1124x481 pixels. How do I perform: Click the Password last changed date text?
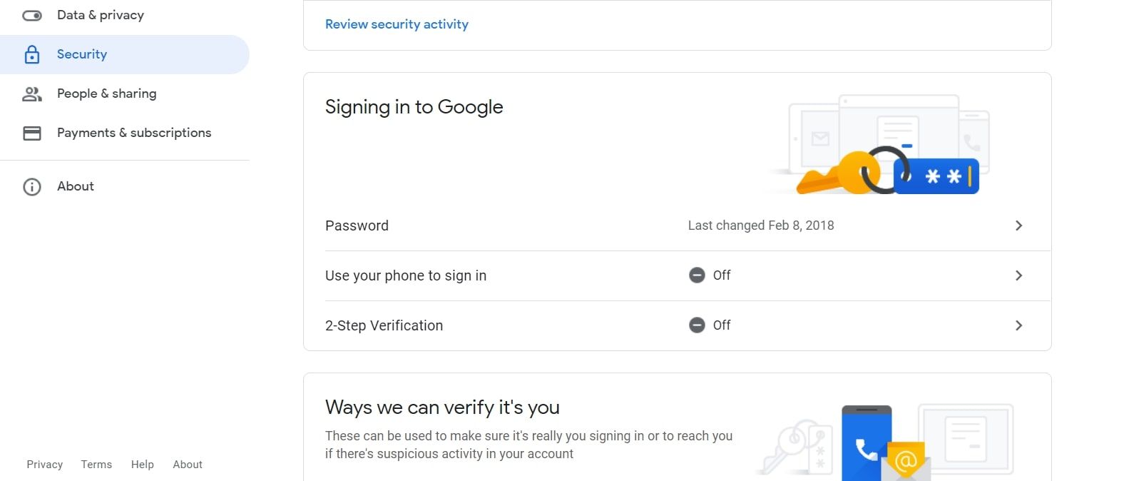pos(760,225)
